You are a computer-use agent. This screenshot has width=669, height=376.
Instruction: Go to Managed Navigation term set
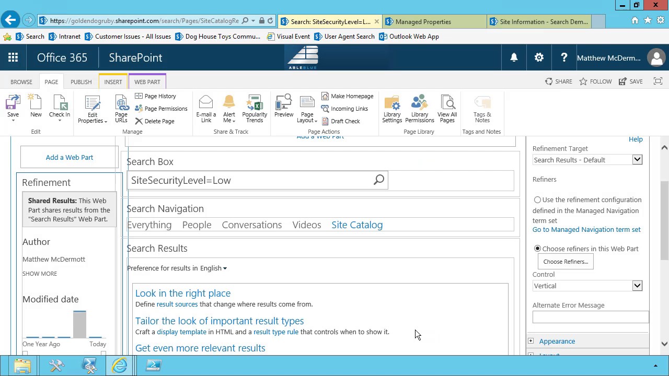coord(586,230)
